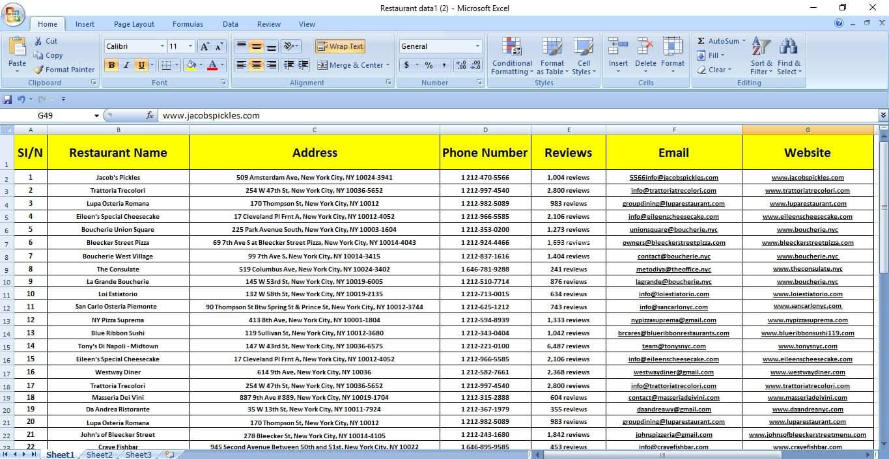The height and width of the screenshot is (459, 889).
Task: Click the Insert cells icon
Action: pos(618,47)
